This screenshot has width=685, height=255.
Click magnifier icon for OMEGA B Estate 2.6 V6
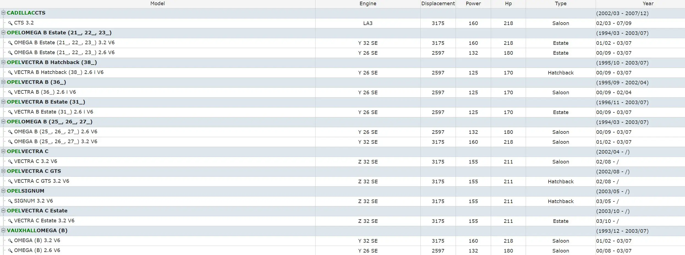[x=10, y=53]
